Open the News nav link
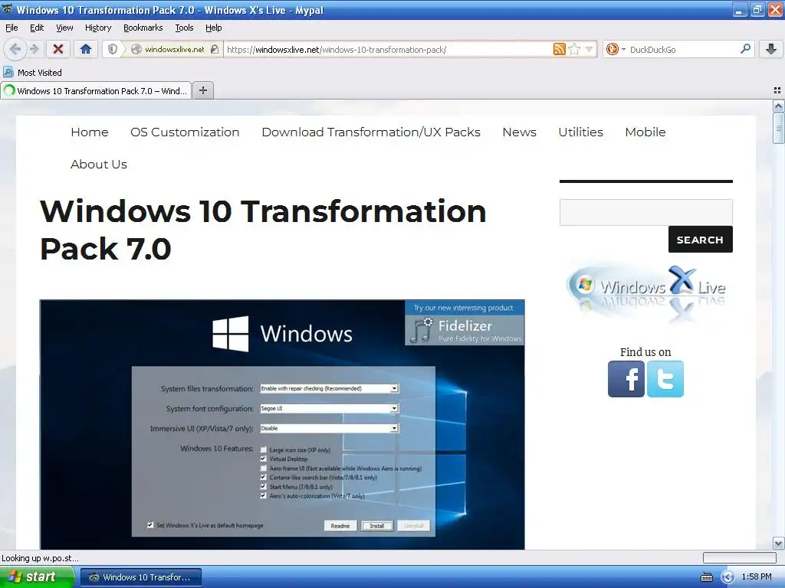The image size is (785, 588). click(x=519, y=132)
